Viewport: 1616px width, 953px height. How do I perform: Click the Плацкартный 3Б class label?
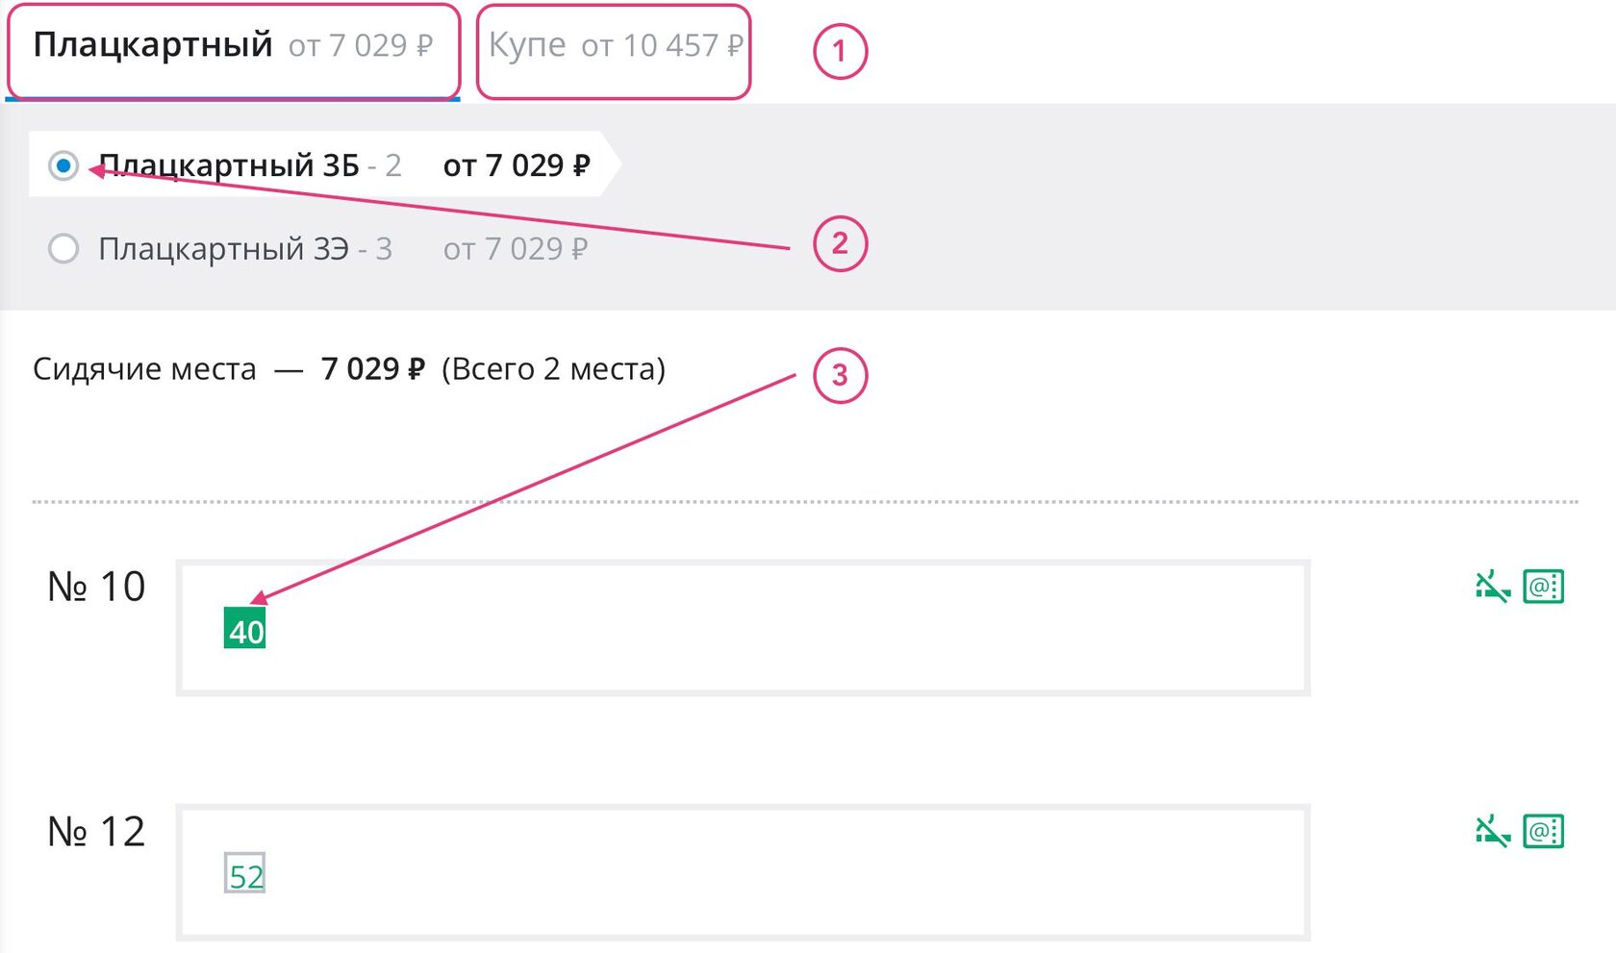[x=229, y=165]
